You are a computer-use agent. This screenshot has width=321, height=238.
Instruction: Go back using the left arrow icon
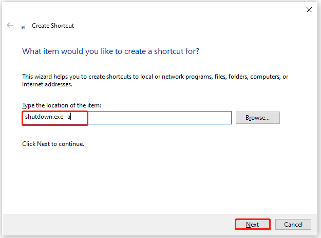10,25
